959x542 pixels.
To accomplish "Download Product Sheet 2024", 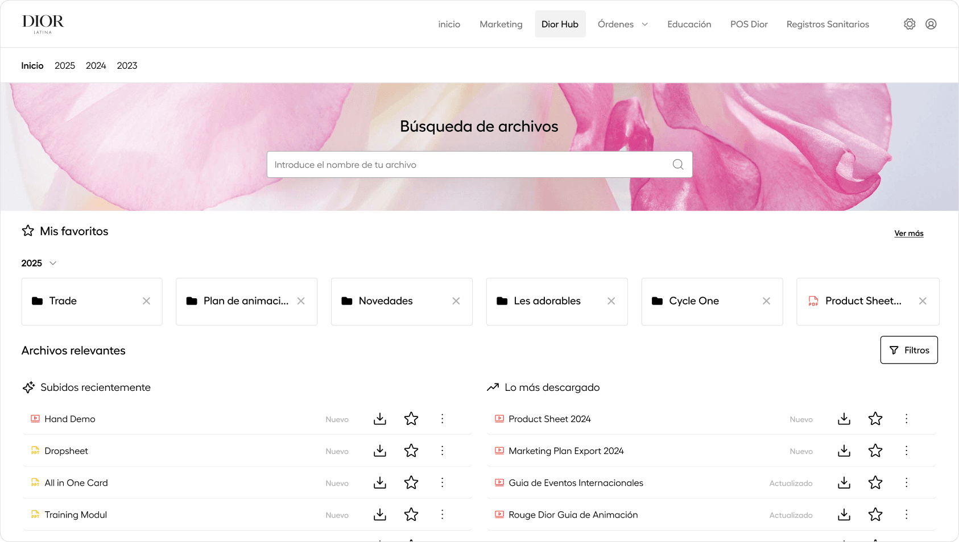I will tap(844, 419).
